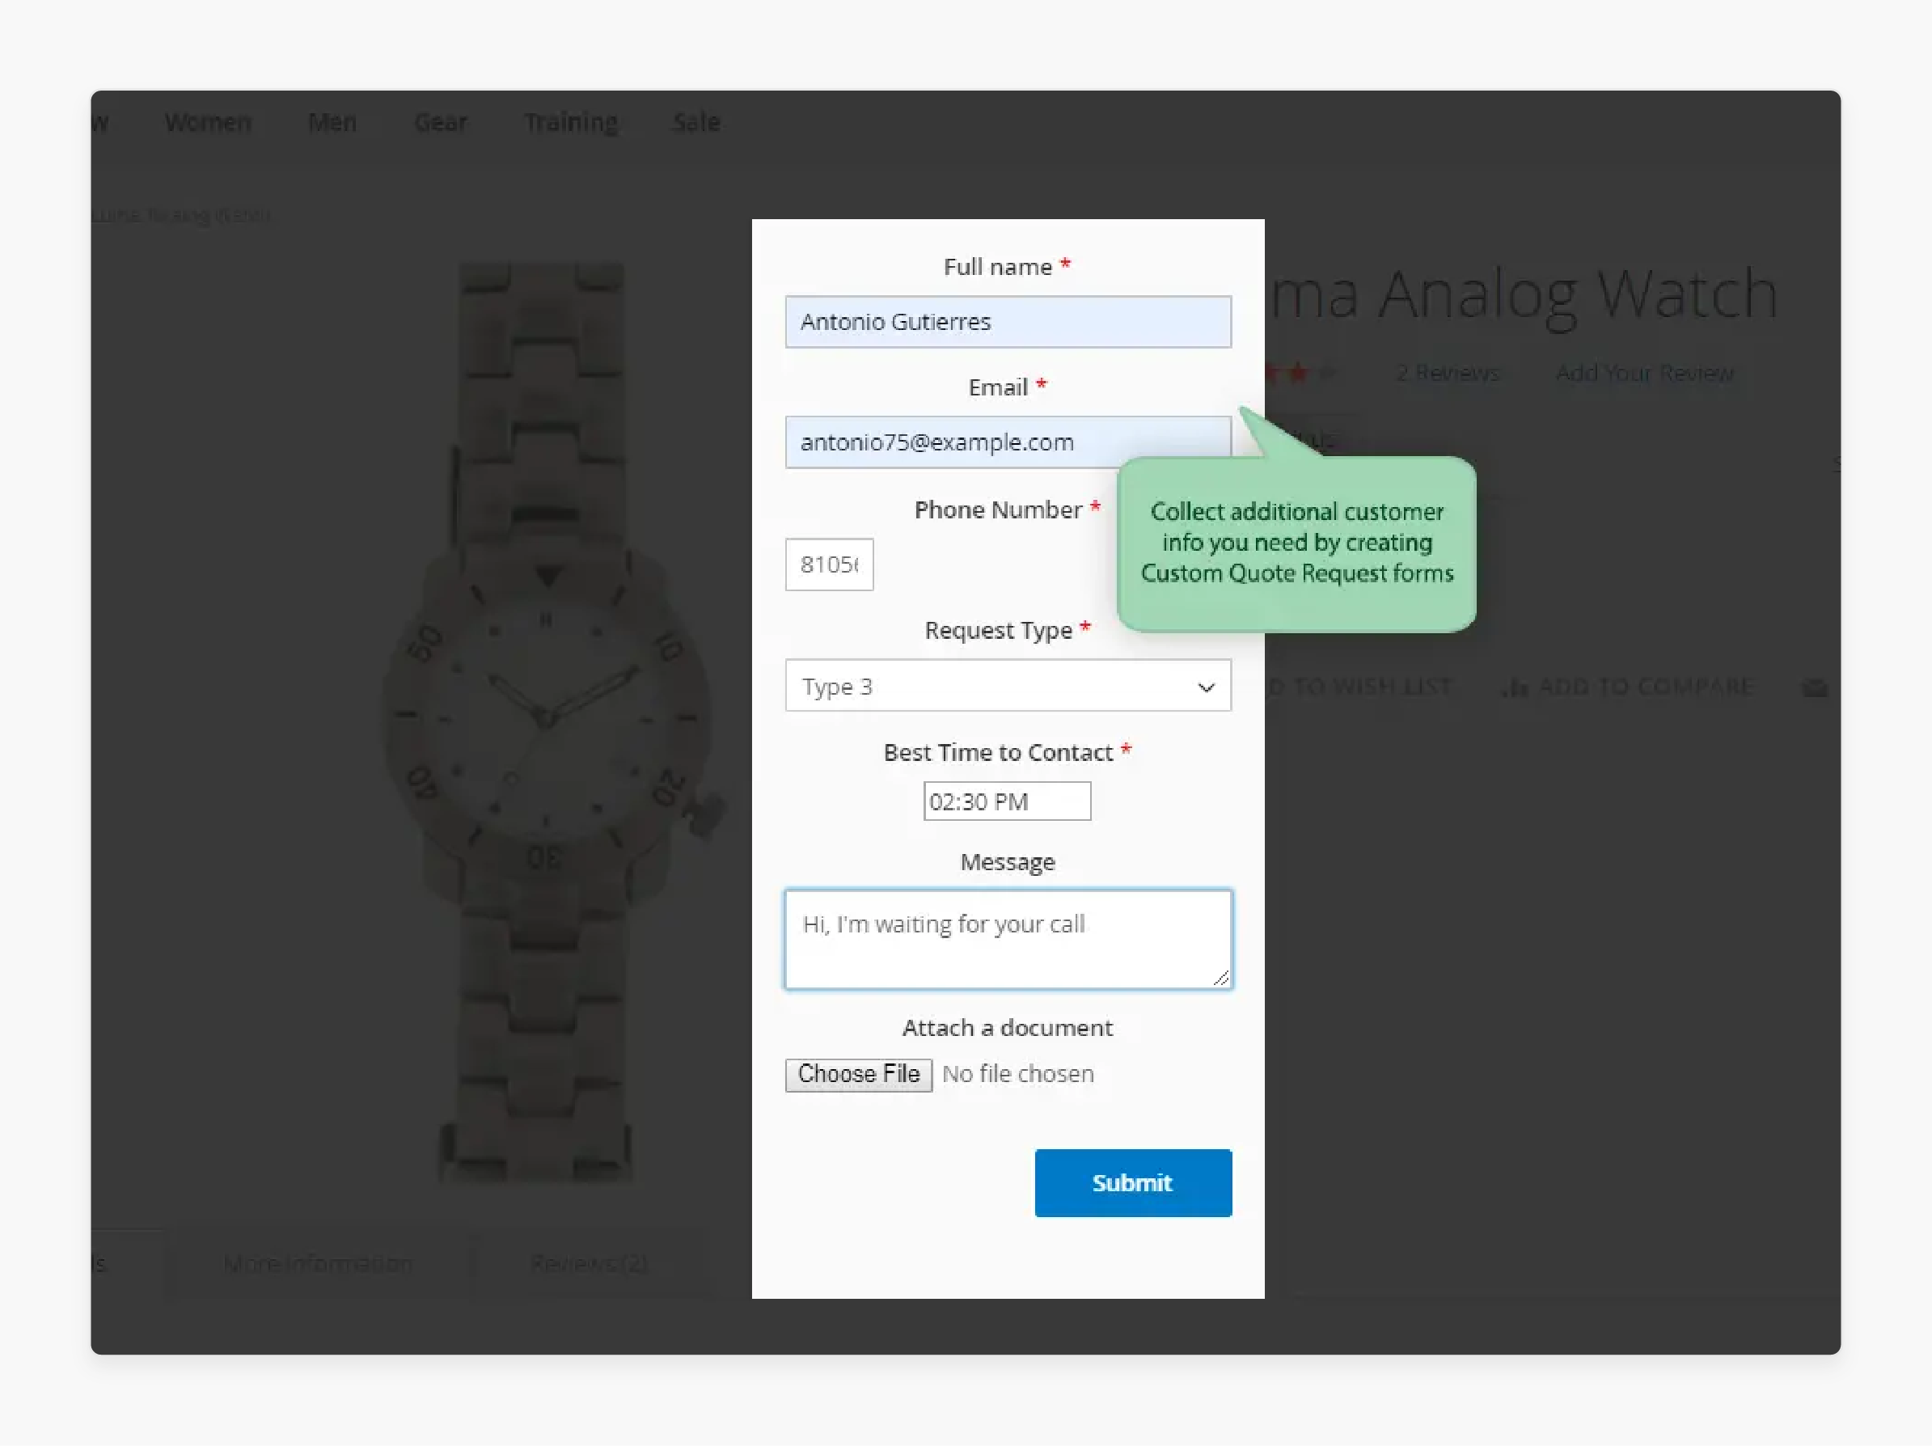
Task: Open the Men menu in background page
Action: pyautogui.click(x=332, y=122)
